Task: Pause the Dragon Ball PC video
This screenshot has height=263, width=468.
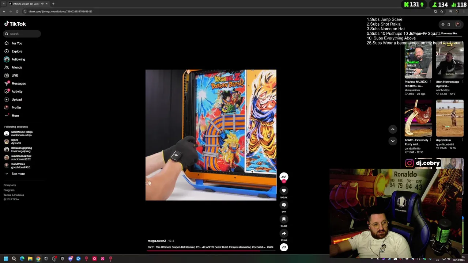Action: pos(211,135)
